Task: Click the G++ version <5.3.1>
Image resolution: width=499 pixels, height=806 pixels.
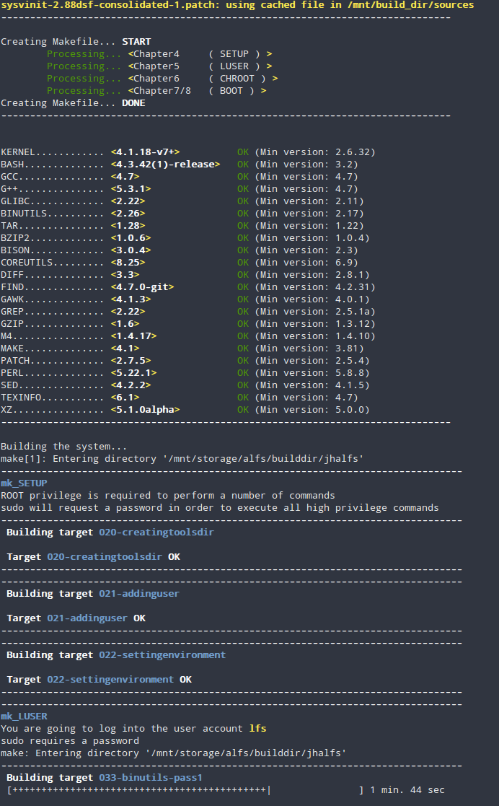Action: [131, 189]
